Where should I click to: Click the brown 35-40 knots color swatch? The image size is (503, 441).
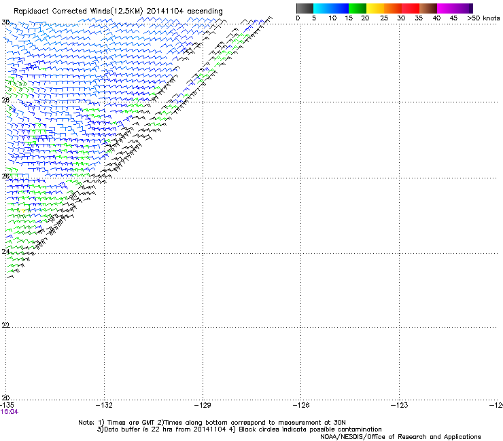(x=428, y=8)
